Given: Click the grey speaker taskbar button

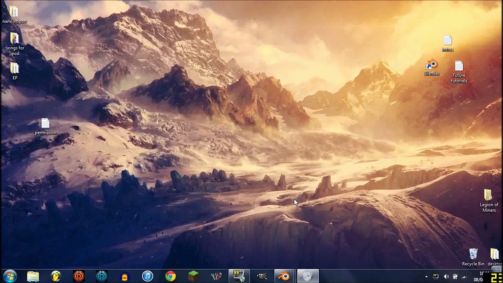Looking at the screenshot, I should coord(308,276).
